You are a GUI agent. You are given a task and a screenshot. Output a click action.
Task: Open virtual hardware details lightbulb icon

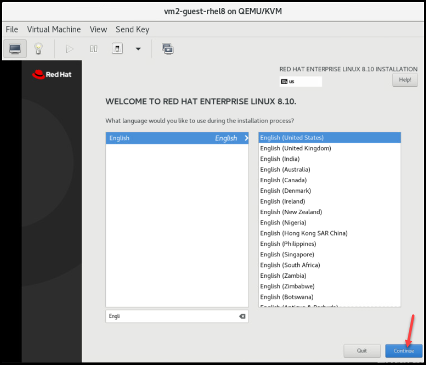point(38,49)
